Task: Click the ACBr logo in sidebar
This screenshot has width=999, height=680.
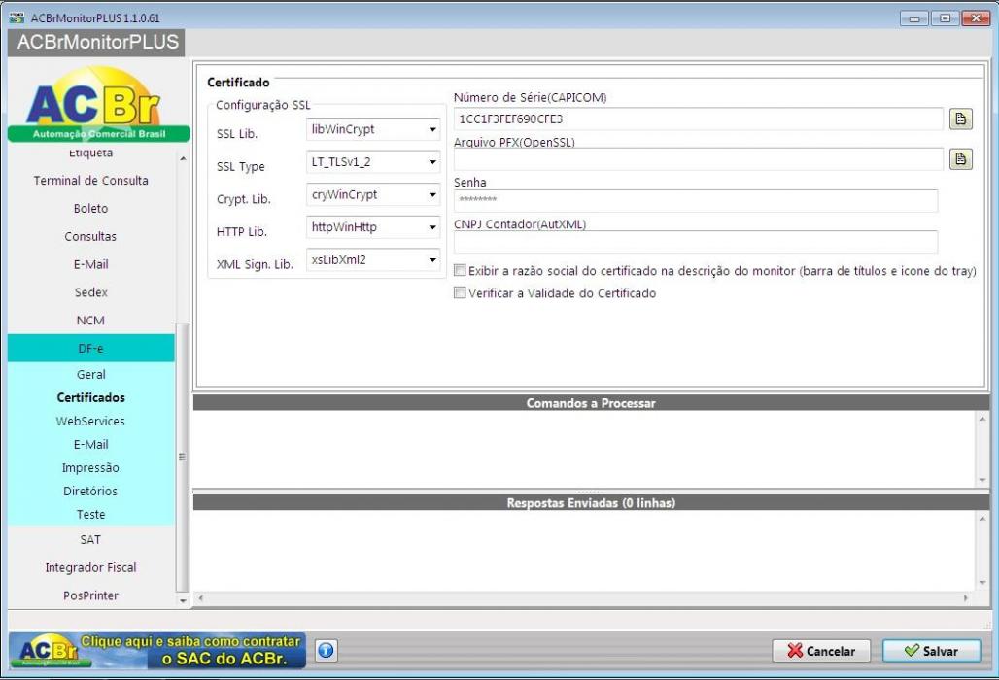Action: point(97,105)
